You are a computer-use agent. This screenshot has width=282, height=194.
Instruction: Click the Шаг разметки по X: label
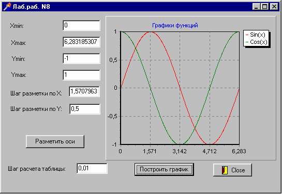click(x=36, y=93)
